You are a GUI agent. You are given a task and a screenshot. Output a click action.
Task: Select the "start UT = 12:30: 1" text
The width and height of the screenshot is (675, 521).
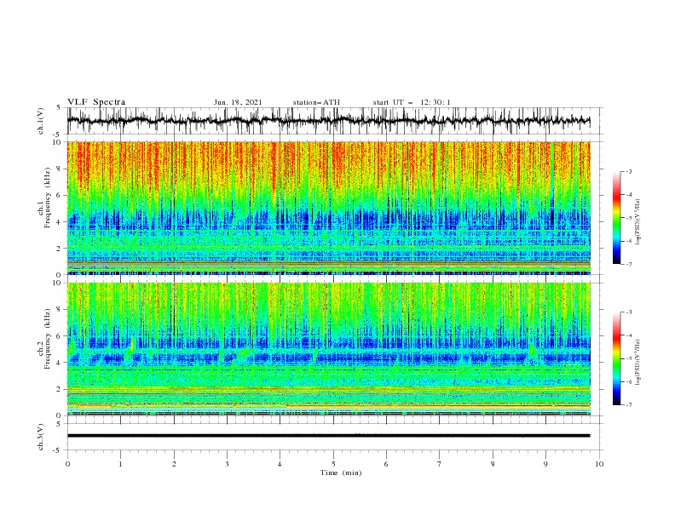(412, 102)
